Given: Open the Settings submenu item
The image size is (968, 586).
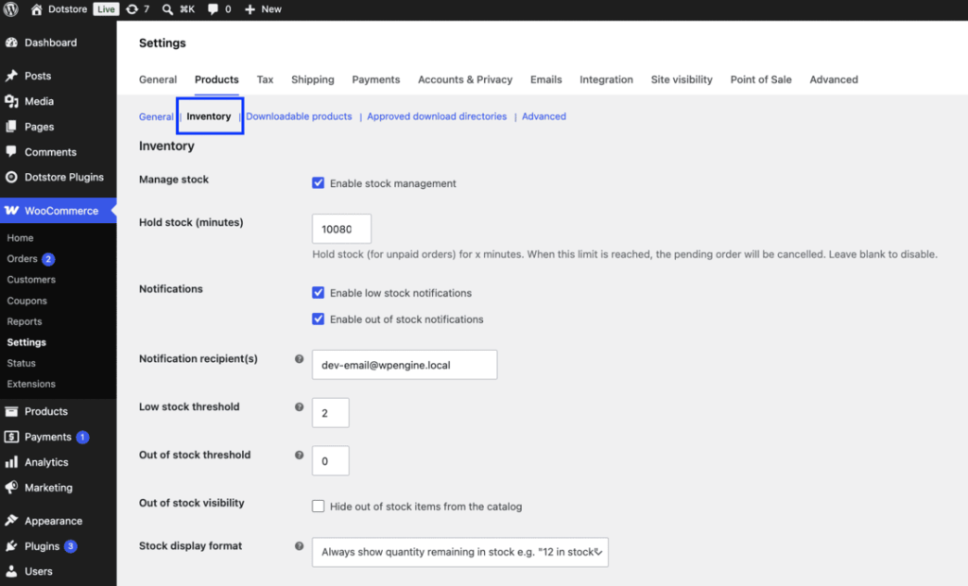Looking at the screenshot, I should (26, 342).
